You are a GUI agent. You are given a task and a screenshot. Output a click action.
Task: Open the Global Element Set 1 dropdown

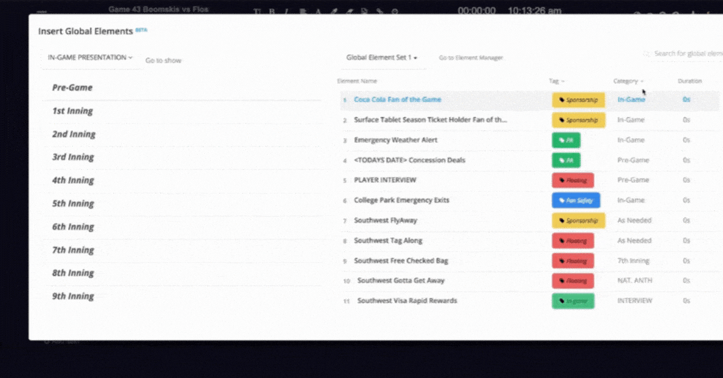tap(381, 58)
